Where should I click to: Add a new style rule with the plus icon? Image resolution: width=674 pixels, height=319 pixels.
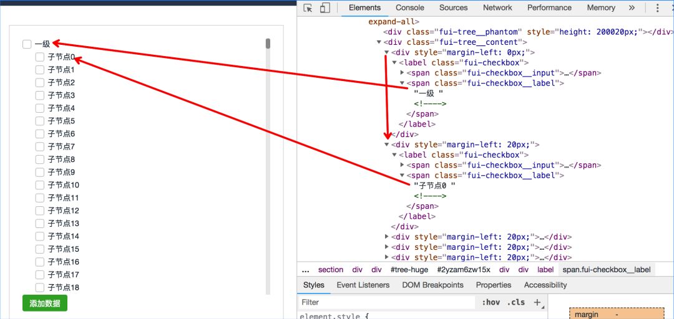(x=537, y=302)
